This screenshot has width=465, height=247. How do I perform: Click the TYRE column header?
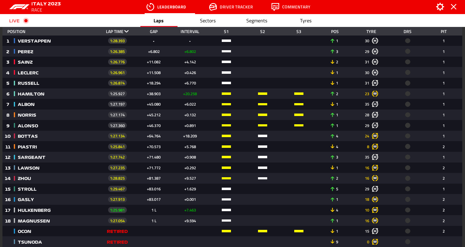click(371, 32)
